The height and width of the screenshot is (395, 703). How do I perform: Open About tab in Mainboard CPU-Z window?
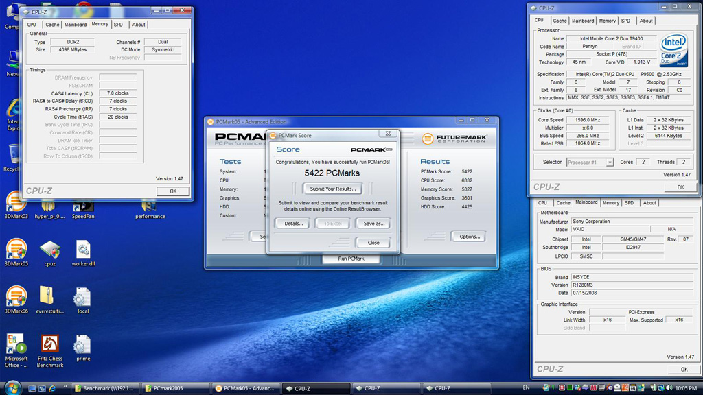pos(649,203)
